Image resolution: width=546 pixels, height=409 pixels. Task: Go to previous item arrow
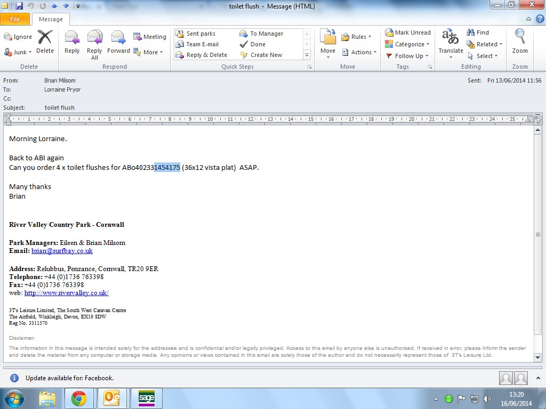click(54, 6)
